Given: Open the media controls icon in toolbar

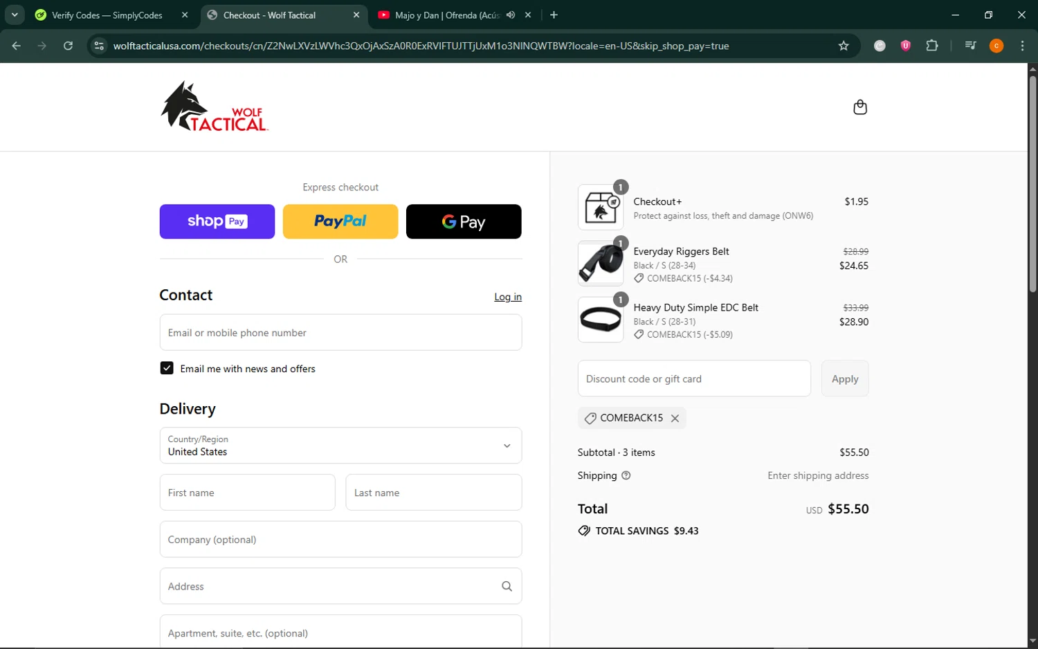Looking at the screenshot, I should click(x=970, y=46).
